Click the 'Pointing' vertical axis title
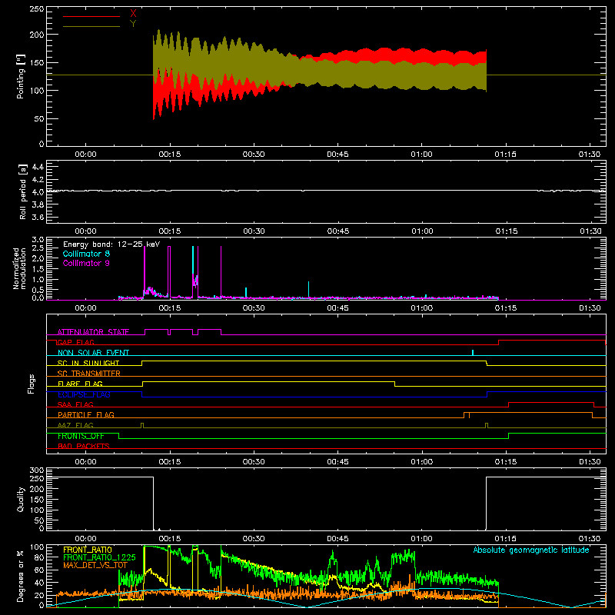 (x=21, y=76)
